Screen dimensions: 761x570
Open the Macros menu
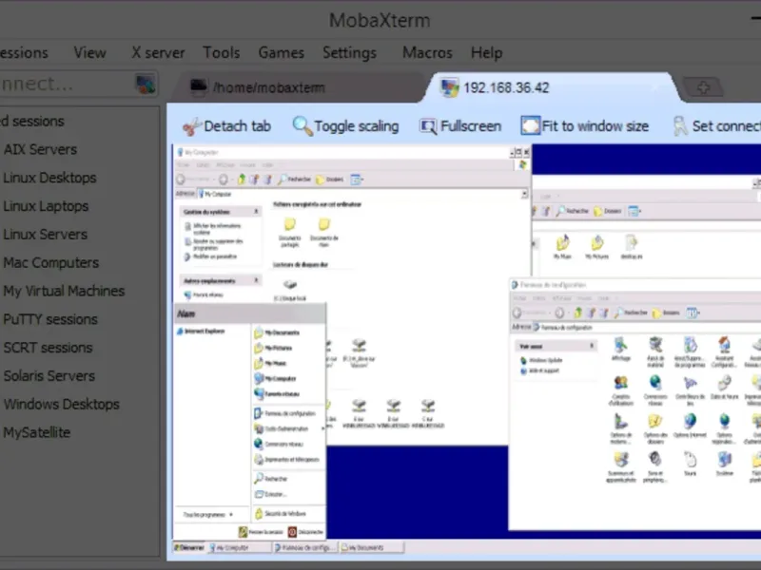click(427, 53)
